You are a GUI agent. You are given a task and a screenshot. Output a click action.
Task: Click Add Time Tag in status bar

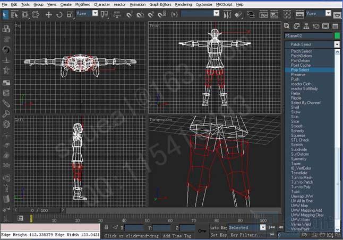177,236
